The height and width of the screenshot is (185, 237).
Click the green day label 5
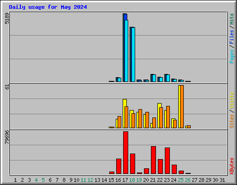click(x=43, y=180)
